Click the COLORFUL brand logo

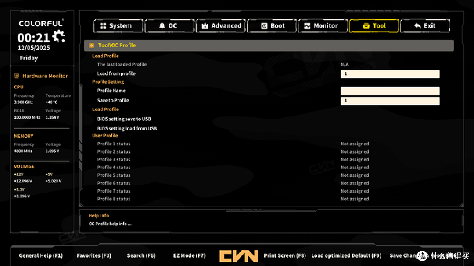41,23
